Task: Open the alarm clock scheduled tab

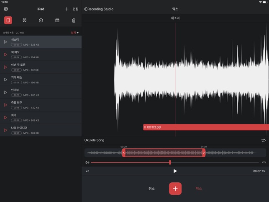Action: coord(25,20)
